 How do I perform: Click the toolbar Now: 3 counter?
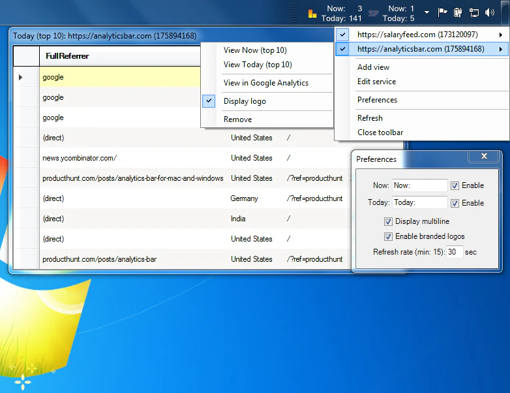(344, 8)
